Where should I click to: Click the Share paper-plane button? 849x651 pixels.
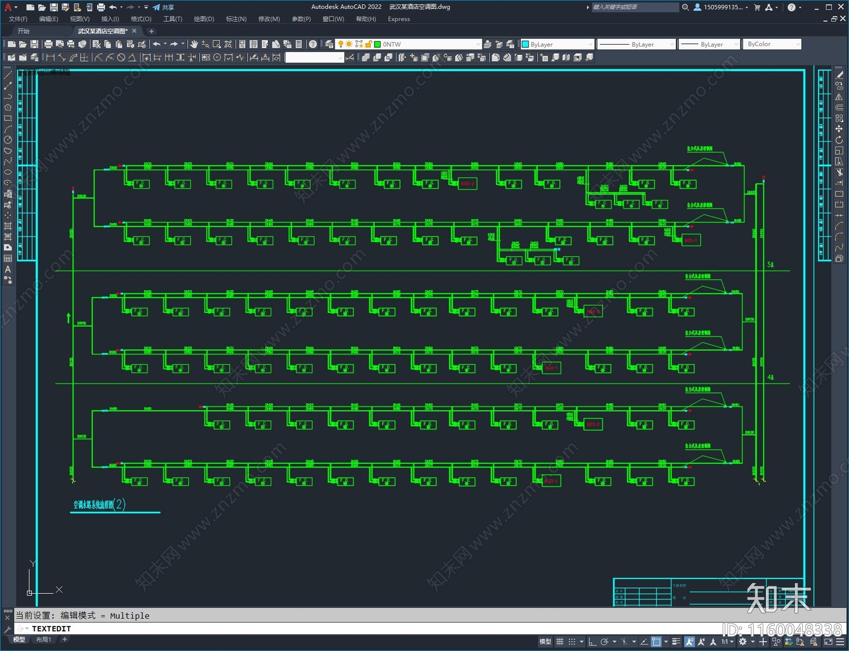click(x=163, y=7)
